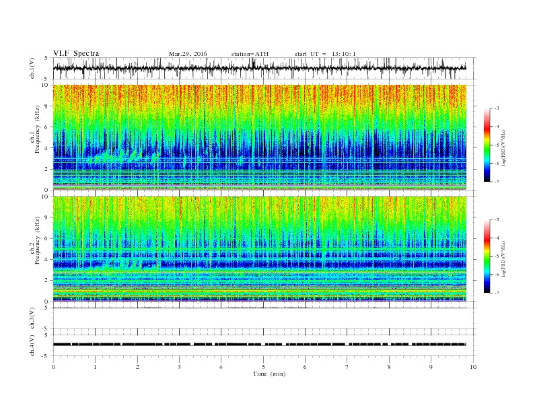Click the "4" minute label on Time axis

coord(221,367)
